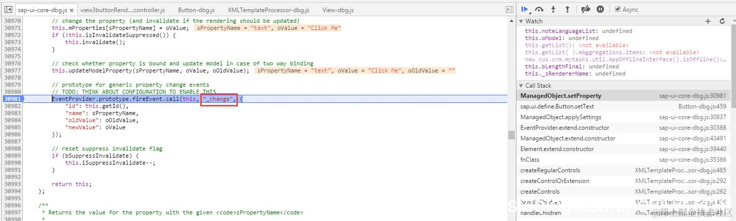Open the Button-dbg.js:459 source link

click(702, 106)
